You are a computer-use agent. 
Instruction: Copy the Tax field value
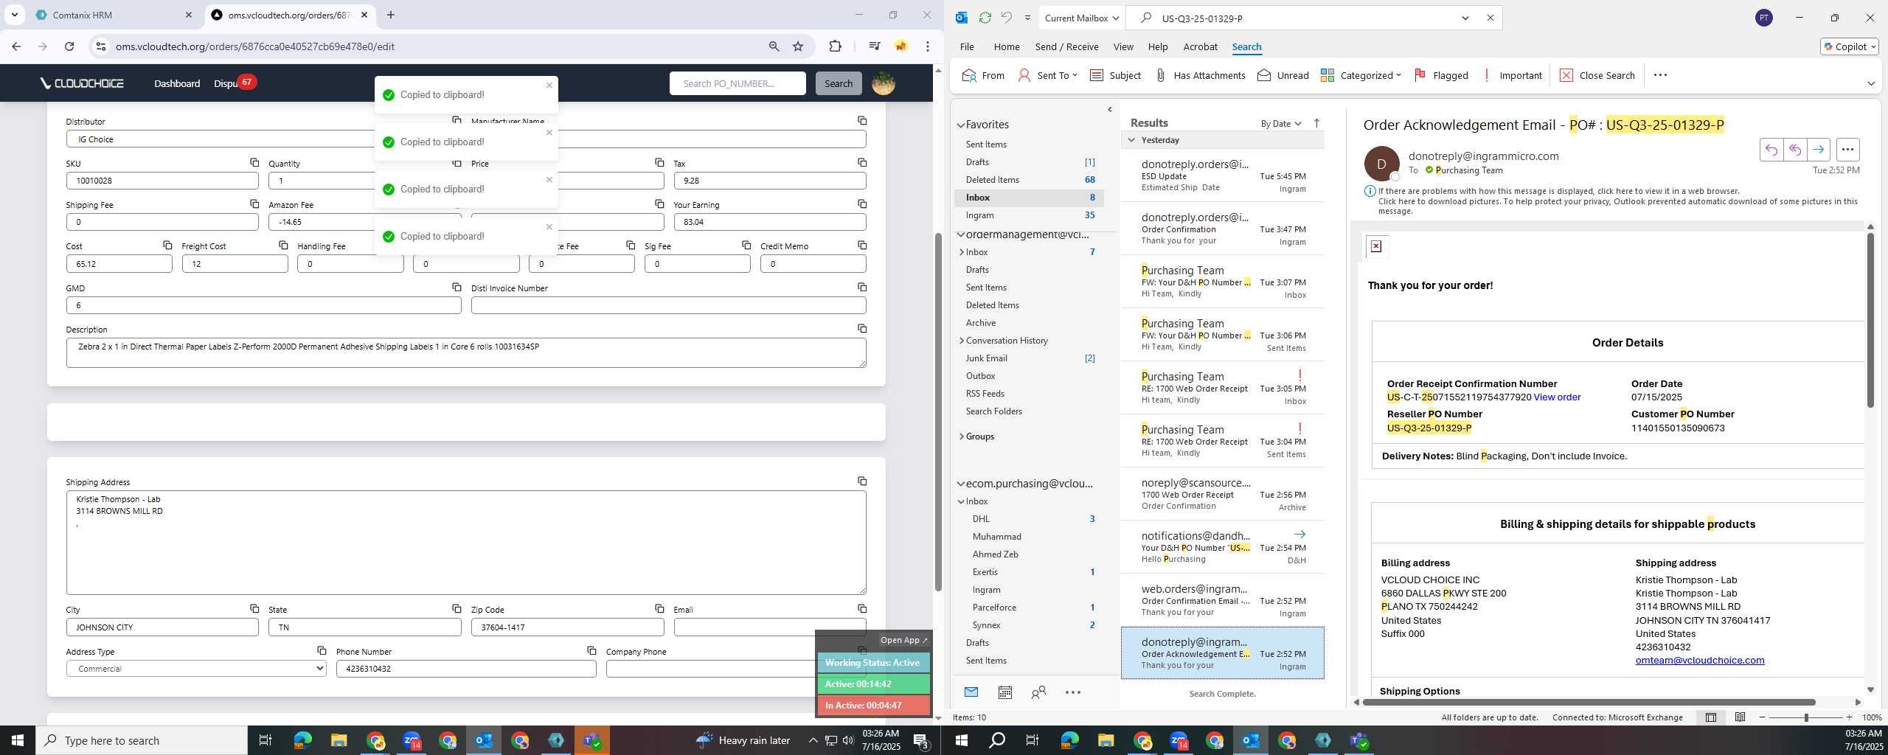tap(861, 162)
